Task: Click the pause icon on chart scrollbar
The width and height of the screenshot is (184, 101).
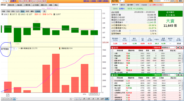Action: (71, 99)
